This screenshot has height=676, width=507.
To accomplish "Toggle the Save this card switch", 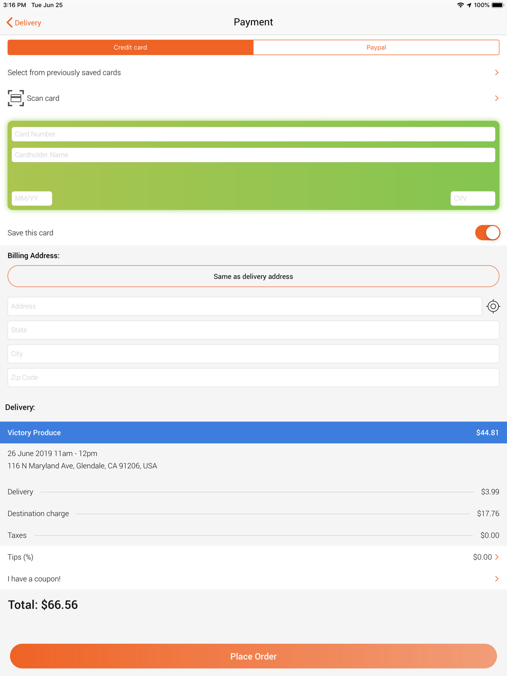I will coord(487,233).
